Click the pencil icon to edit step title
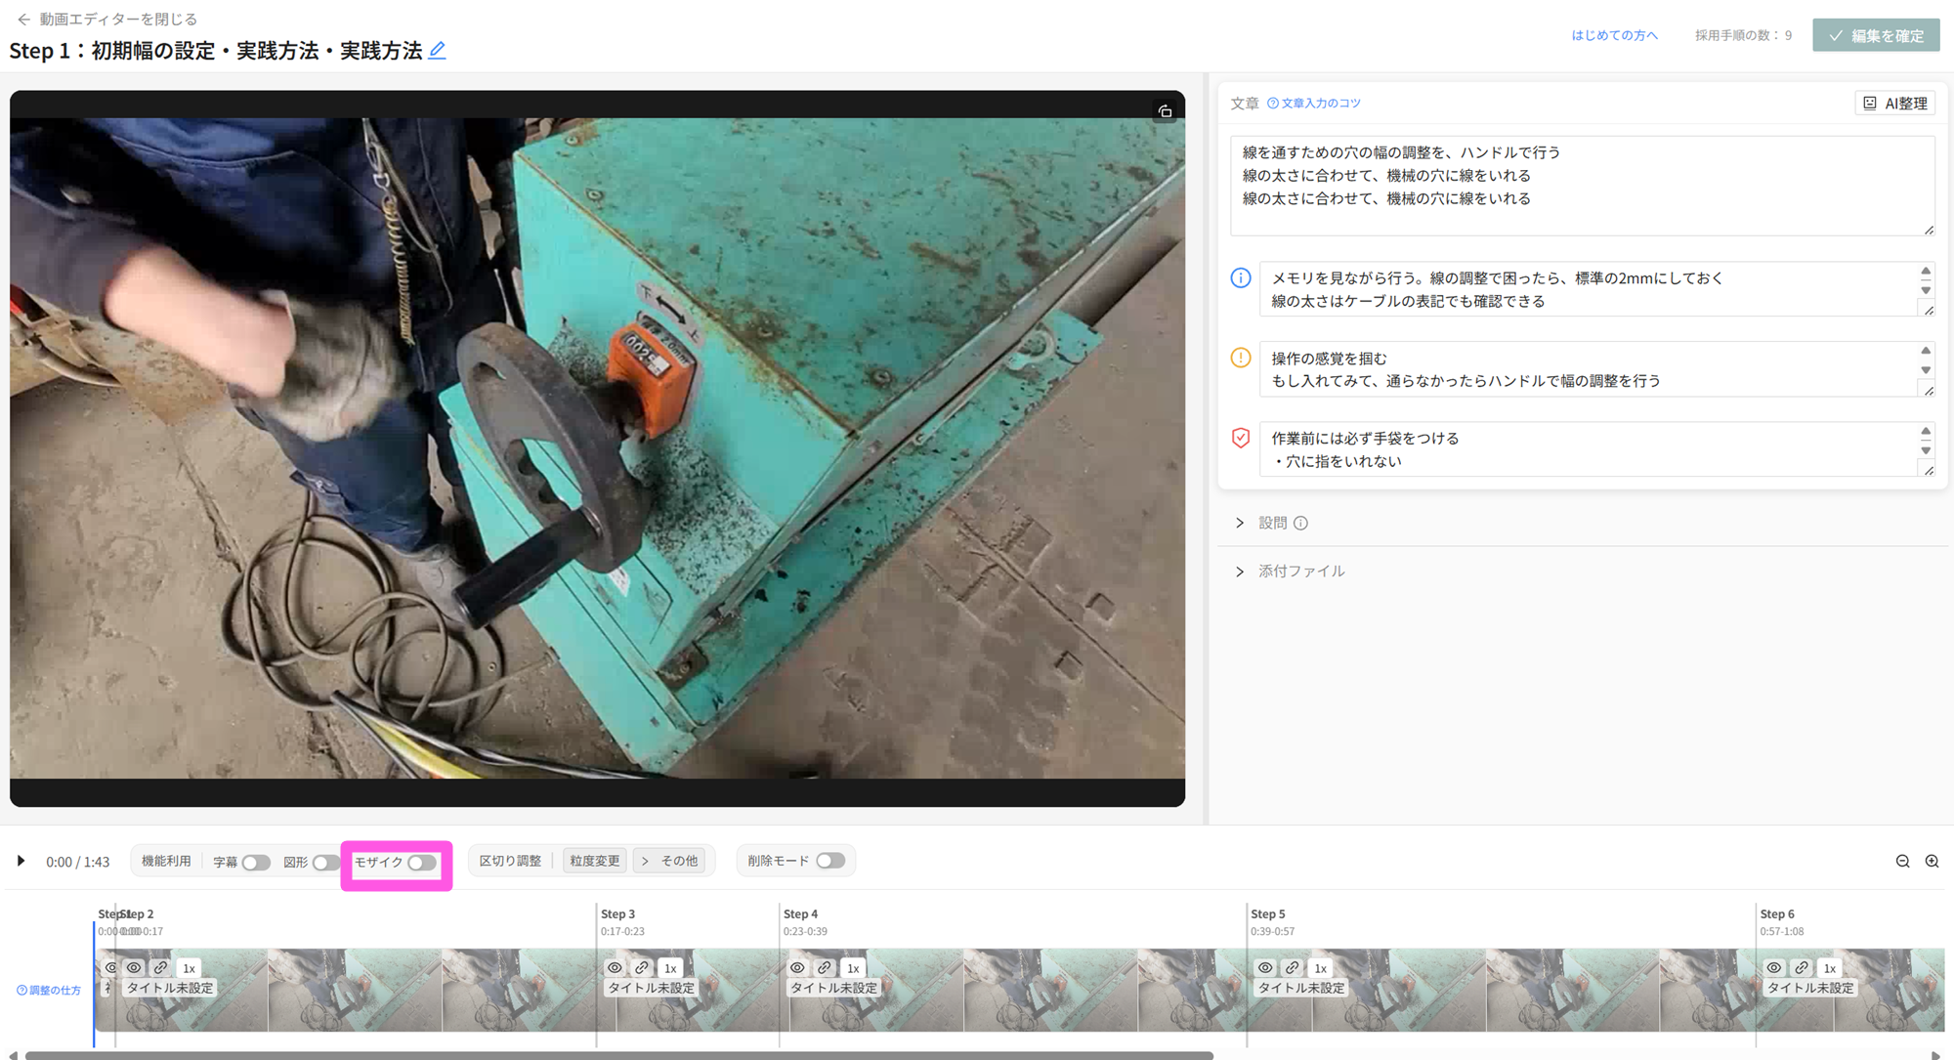The image size is (1954, 1060). [x=437, y=50]
